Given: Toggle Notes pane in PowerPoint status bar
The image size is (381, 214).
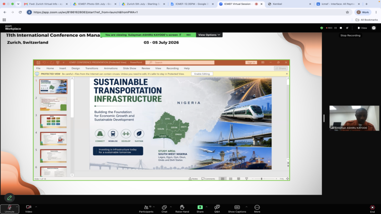Looking at the screenshot, I should click(193, 179).
